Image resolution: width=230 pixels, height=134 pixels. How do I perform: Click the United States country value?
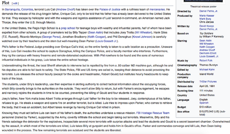[x=207, y=95]
